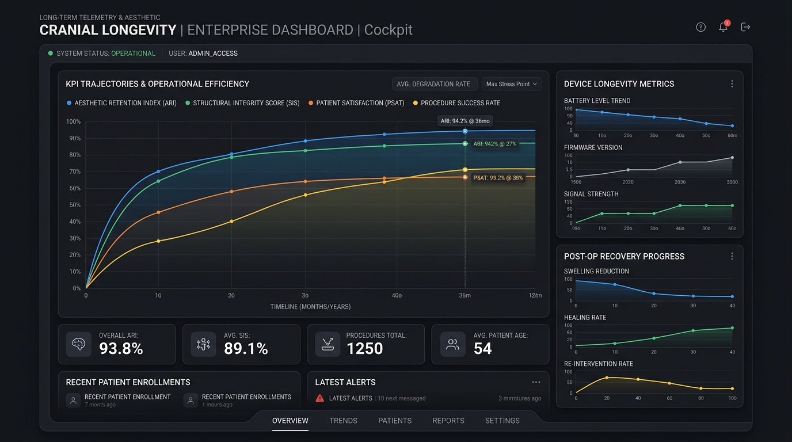Image resolution: width=792 pixels, height=442 pixels.
Task: Click the KPI Trajectories & Operational Efficiency title
Action: (x=158, y=84)
